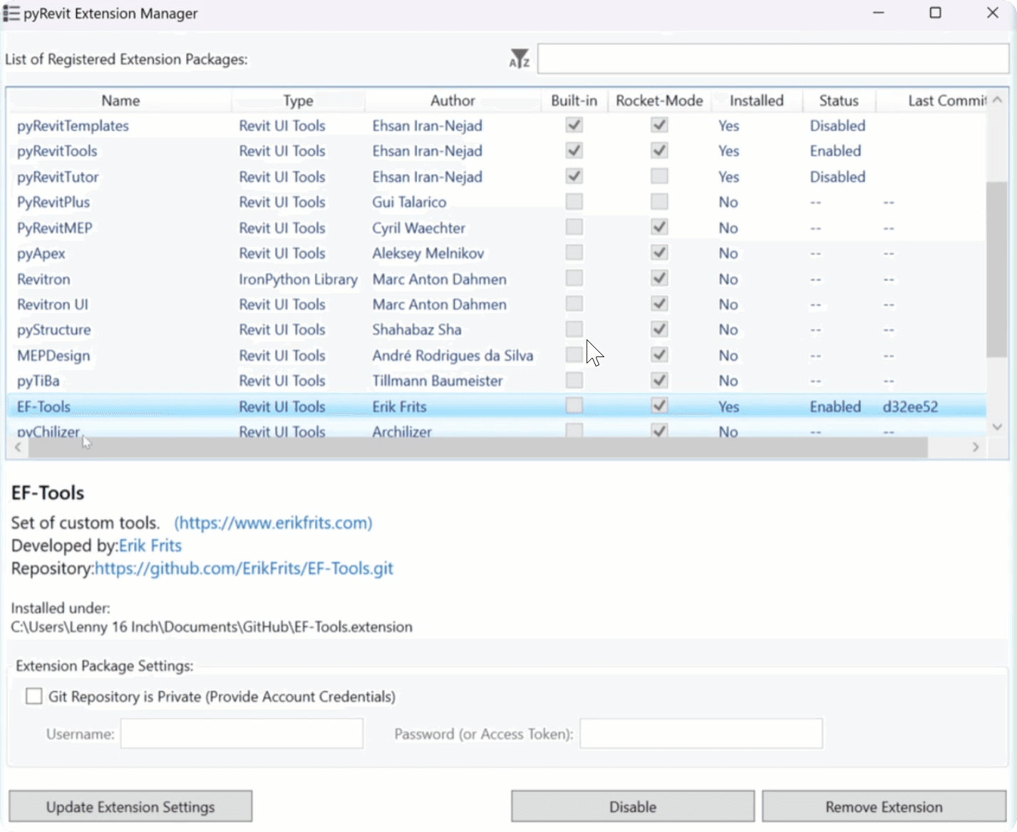Sort the list by Name column
This screenshot has width=1017, height=832.
120,100
